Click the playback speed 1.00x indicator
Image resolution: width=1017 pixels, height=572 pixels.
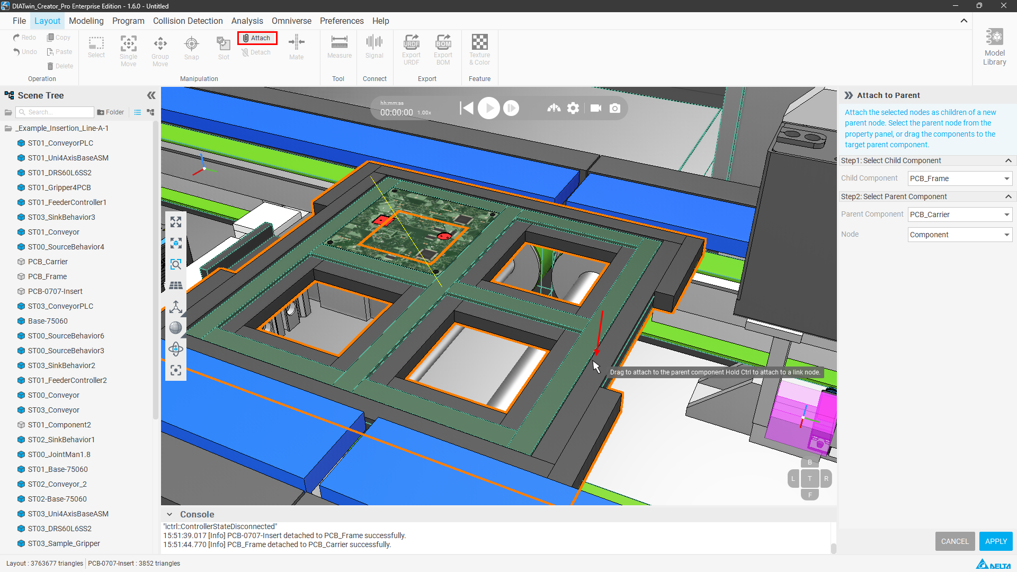[x=424, y=113]
